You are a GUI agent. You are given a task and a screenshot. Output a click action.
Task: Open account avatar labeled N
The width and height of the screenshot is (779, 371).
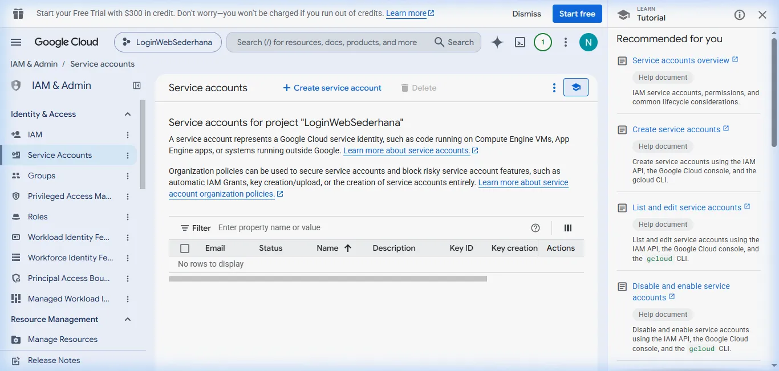(x=589, y=42)
